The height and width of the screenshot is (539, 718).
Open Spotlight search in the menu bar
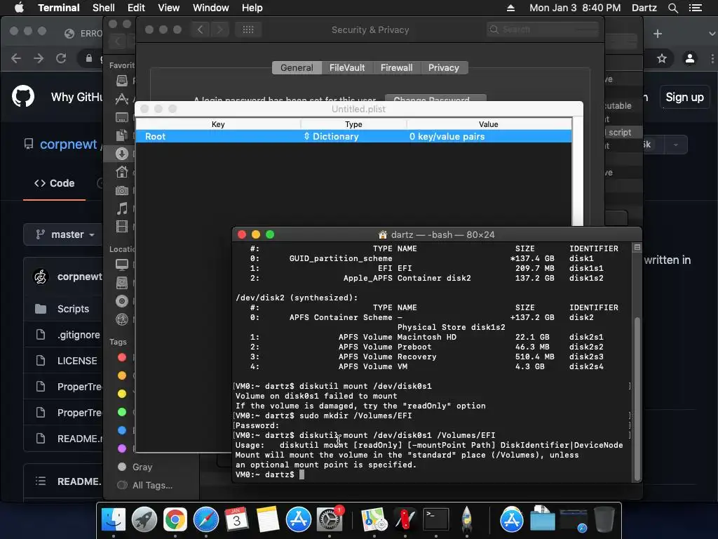pos(672,8)
